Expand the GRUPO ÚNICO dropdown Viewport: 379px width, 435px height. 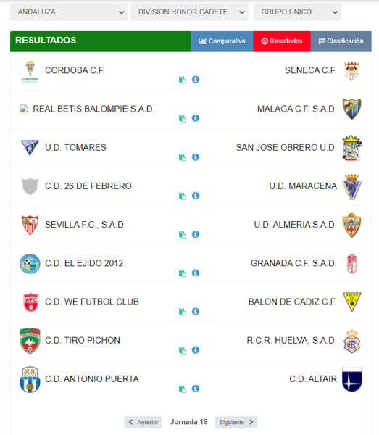pos(298,12)
